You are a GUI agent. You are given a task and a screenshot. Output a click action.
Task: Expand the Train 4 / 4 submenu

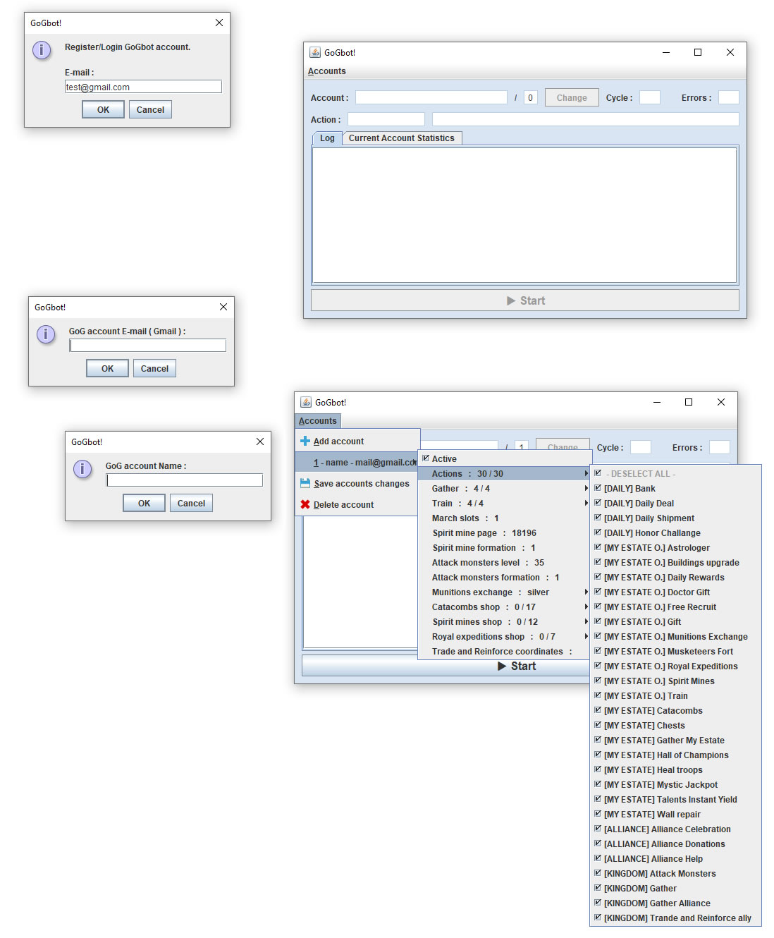pos(504,503)
